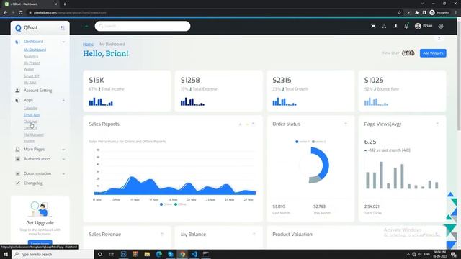Click the green menu collapse arrow in top bar
The image size is (461, 259).
point(86,26)
